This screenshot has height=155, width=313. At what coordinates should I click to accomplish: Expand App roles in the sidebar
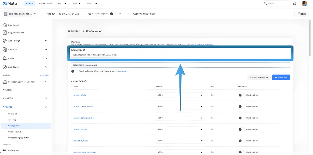tap(46, 49)
